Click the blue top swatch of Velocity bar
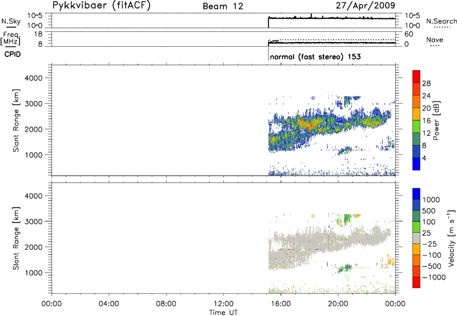Image resolution: width=457 pixels, height=316 pixels. (x=416, y=194)
